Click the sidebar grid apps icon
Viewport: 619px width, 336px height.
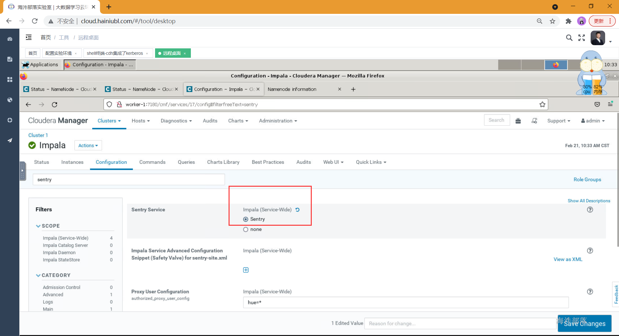tap(10, 79)
